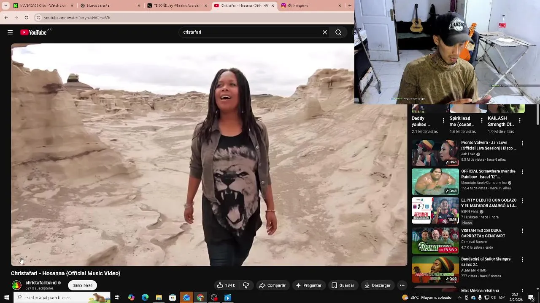Image resolution: width=540 pixels, height=303 pixels.
Task: Go forward in browser history
Action: click(x=16, y=18)
